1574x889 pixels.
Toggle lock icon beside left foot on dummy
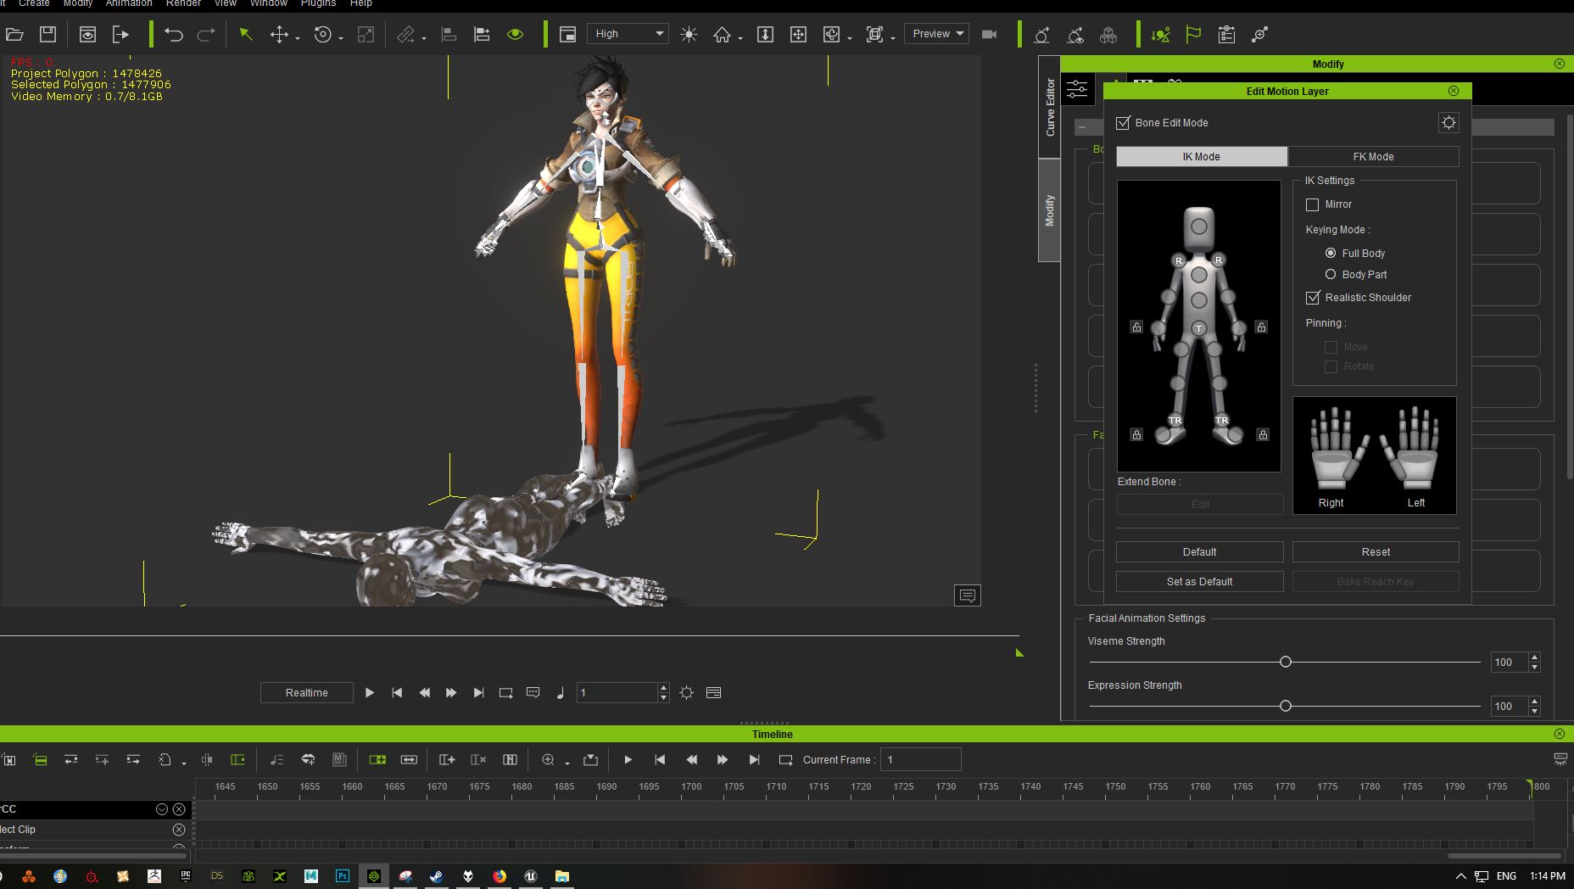pyautogui.click(x=1263, y=434)
